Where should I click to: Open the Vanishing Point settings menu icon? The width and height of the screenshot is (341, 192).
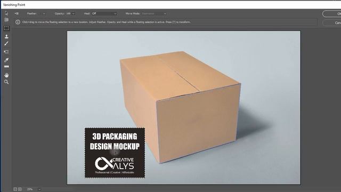[17, 13]
